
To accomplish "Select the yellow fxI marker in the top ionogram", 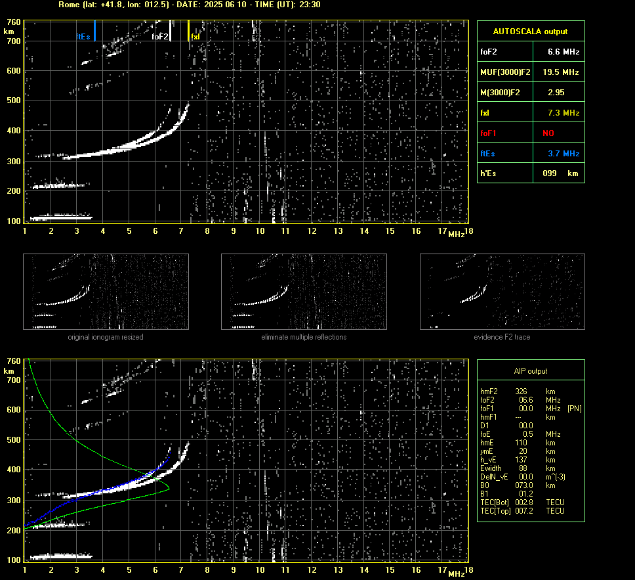I will pos(188,31).
